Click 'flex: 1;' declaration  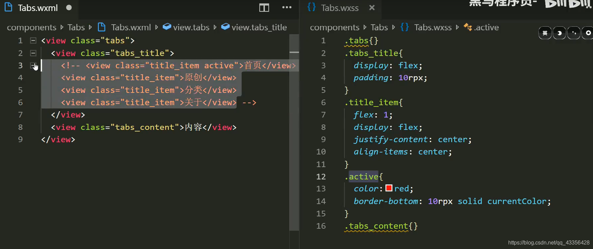(373, 115)
